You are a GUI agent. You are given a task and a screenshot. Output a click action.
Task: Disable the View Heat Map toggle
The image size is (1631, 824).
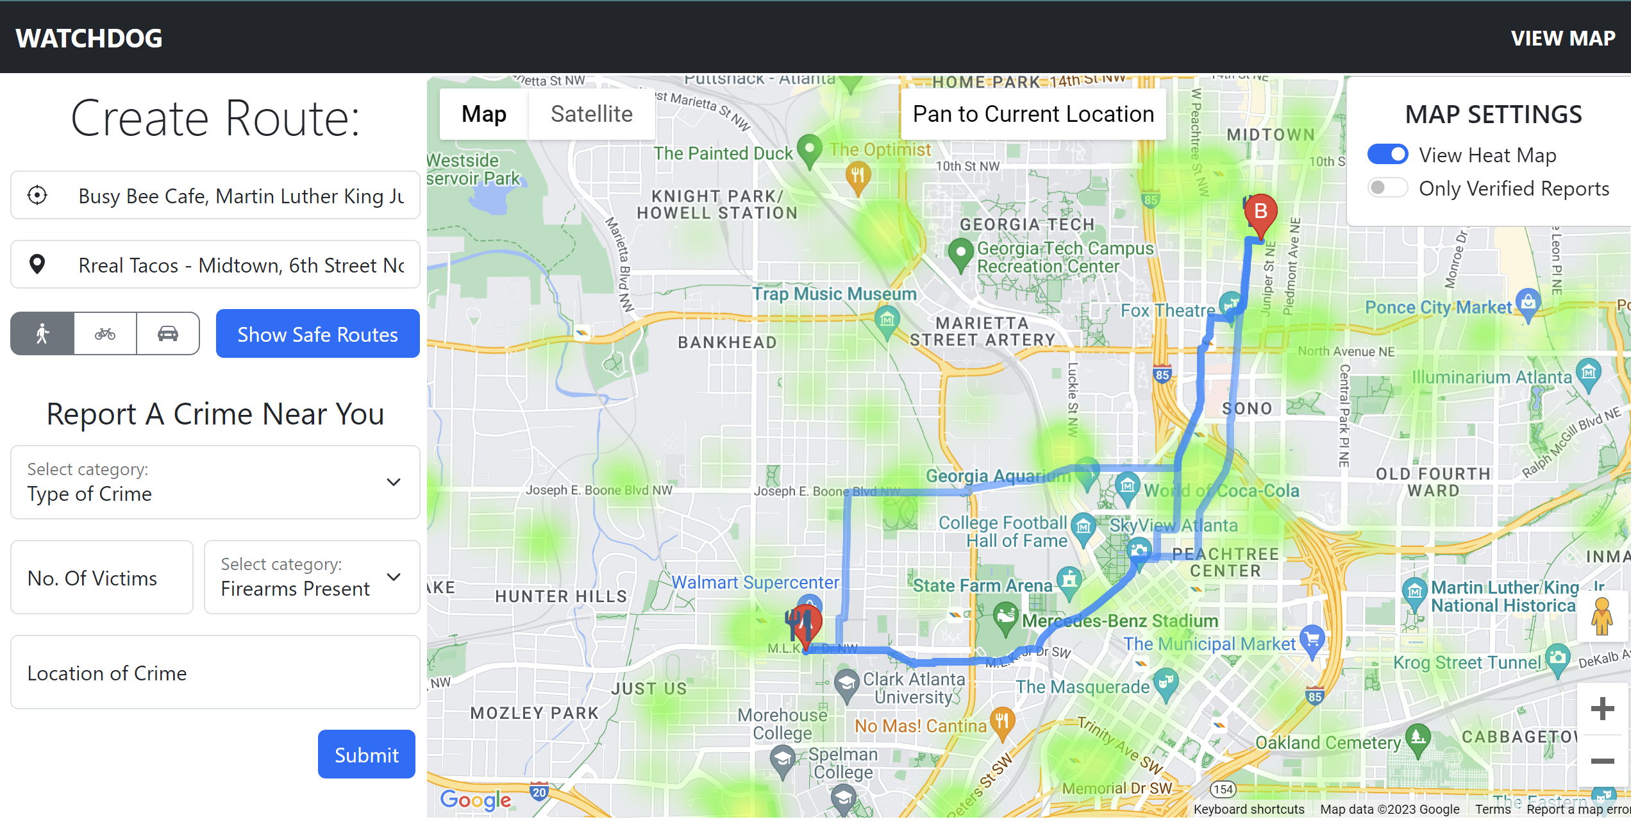1387,155
